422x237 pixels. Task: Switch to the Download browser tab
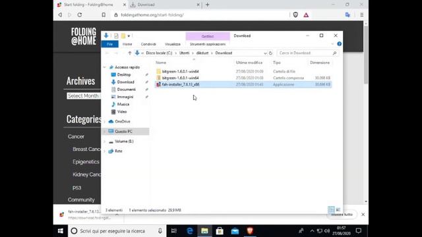[x=164, y=5]
